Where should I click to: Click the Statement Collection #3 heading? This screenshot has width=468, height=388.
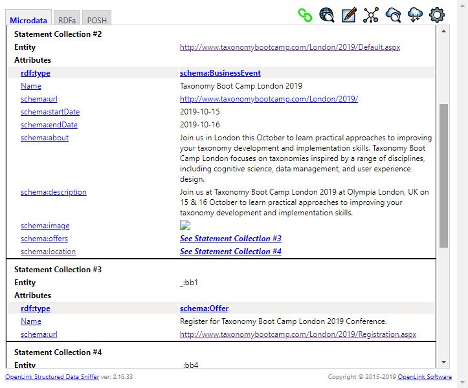(x=58, y=270)
